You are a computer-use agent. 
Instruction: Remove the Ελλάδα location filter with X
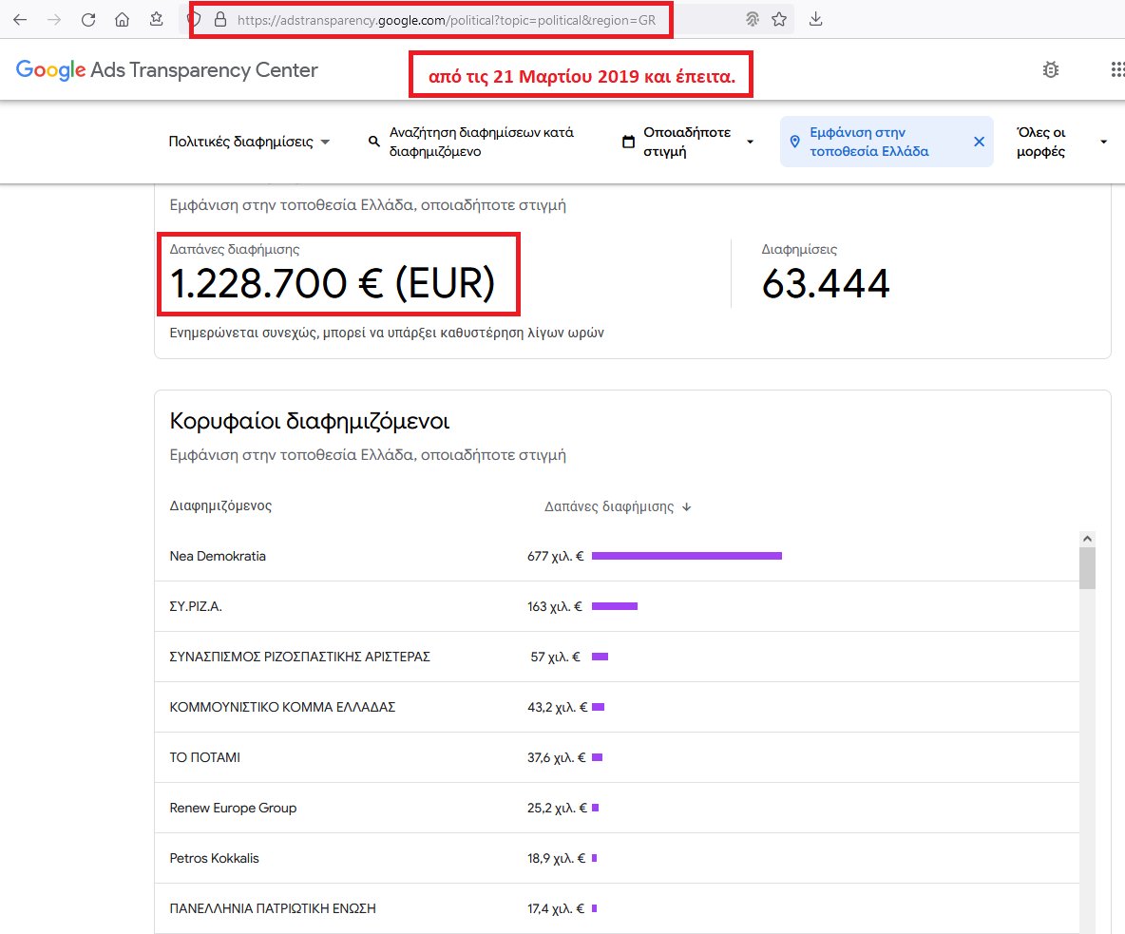[979, 142]
